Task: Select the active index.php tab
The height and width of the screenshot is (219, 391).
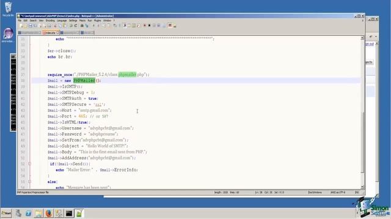Action: (x=50, y=32)
